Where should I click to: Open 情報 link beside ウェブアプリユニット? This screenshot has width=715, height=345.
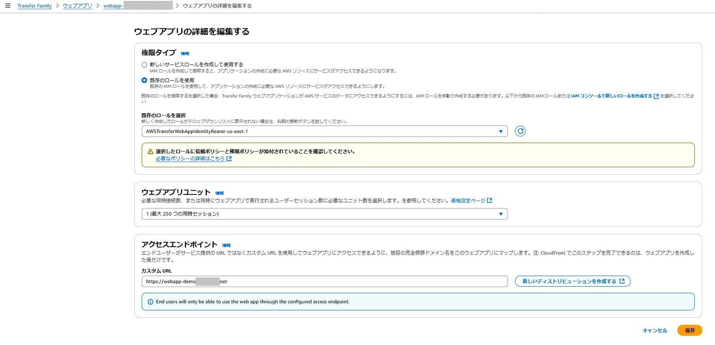(x=219, y=193)
